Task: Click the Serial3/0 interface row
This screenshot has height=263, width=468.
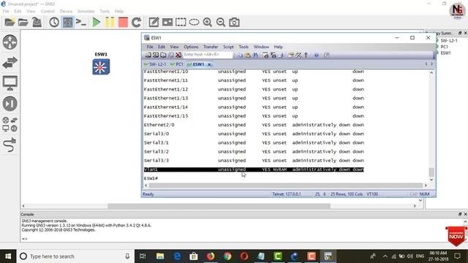Action: (x=254, y=134)
